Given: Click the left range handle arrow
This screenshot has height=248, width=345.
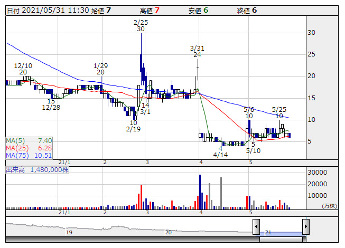Looking at the screenshot, I should tap(256, 227).
